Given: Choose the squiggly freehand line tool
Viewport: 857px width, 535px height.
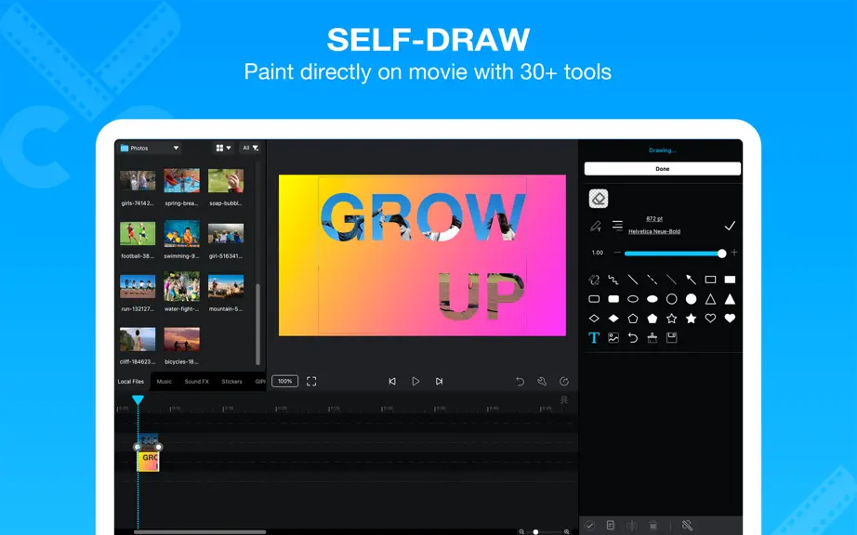Looking at the screenshot, I should [613, 280].
